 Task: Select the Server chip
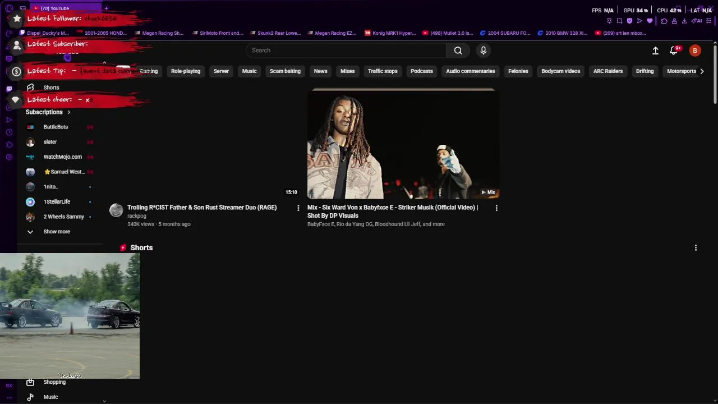(x=221, y=71)
